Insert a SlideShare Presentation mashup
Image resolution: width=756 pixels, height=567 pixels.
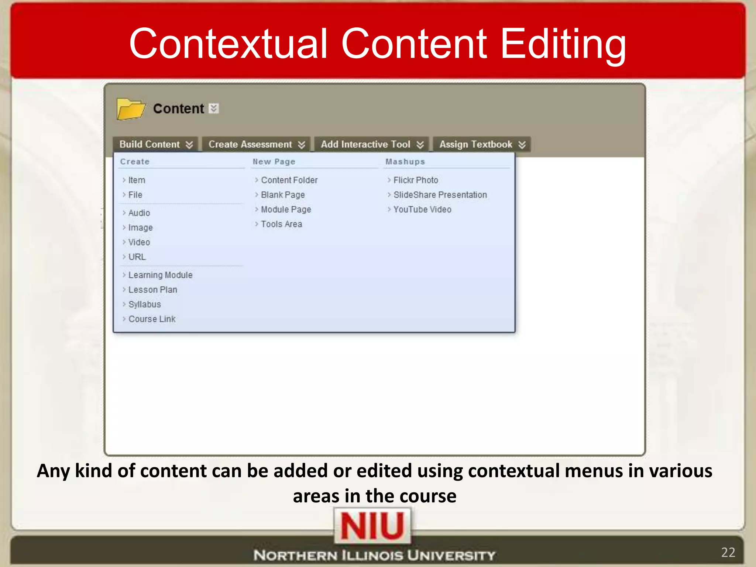tap(440, 195)
